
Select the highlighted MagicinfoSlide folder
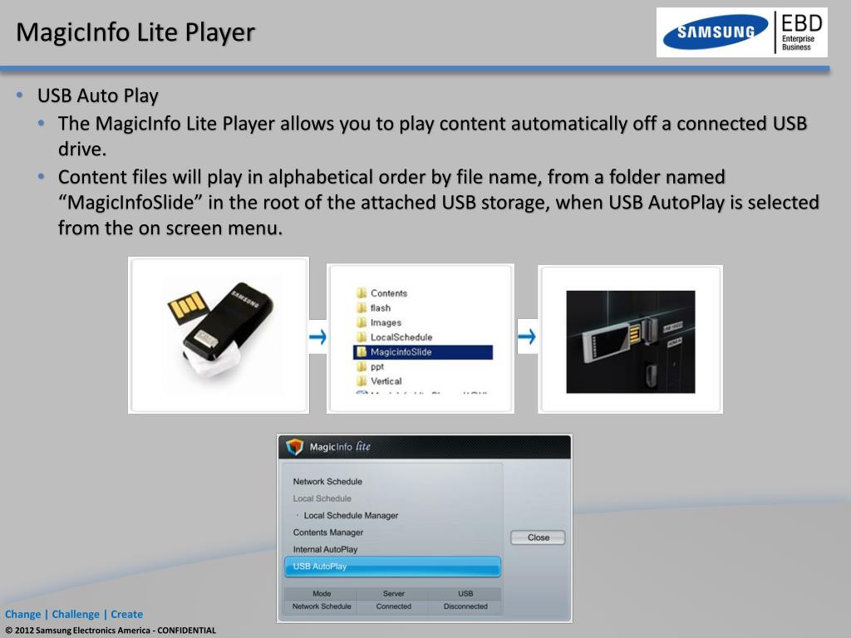[x=423, y=352]
